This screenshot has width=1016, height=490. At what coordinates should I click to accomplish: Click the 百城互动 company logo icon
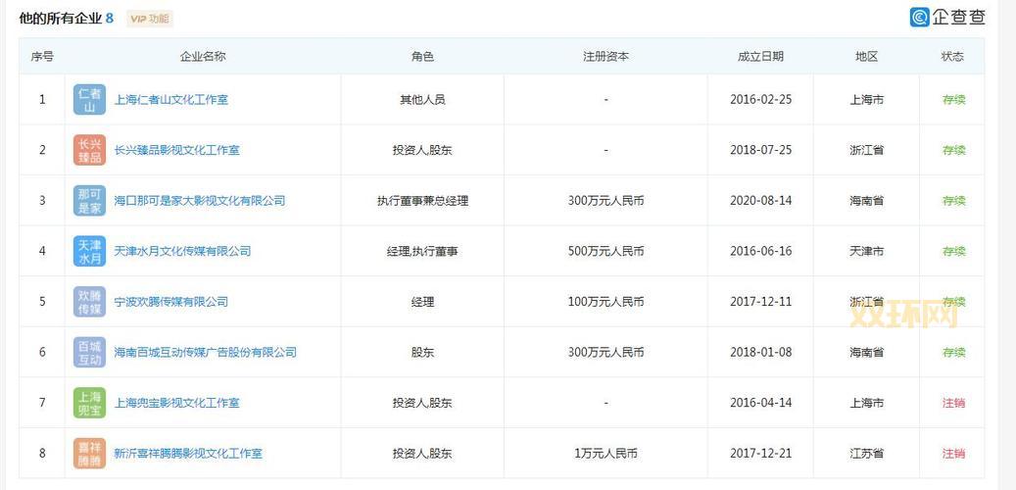pyautogui.click(x=89, y=353)
